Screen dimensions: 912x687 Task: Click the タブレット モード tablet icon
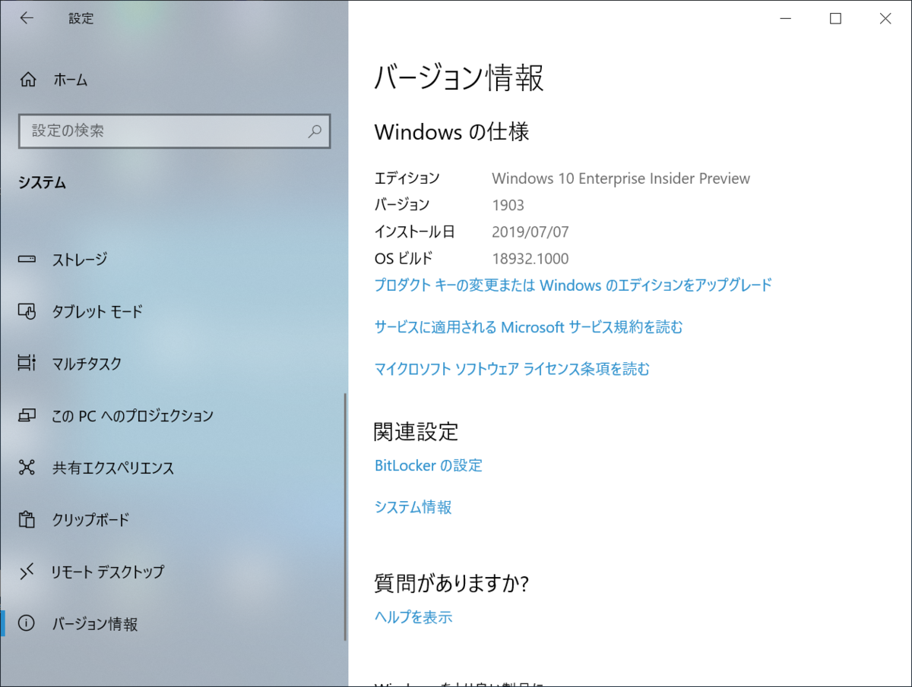click(x=27, y=311)
